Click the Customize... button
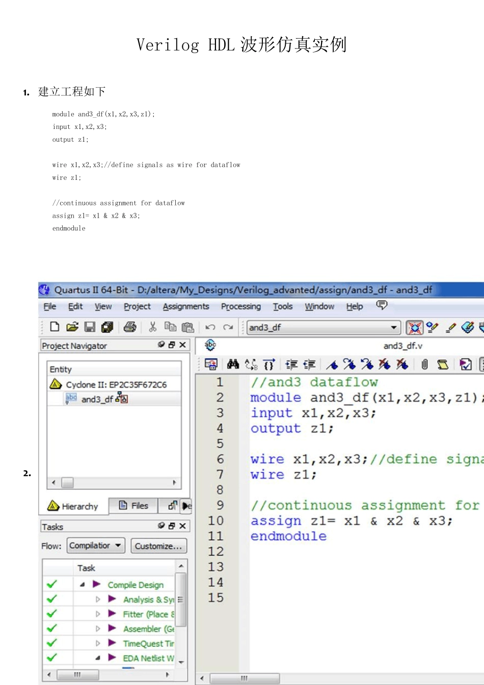 (x=158, y=546)
